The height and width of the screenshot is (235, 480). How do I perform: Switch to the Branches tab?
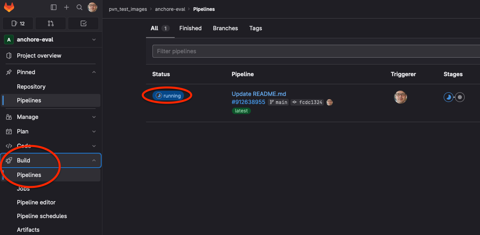225,28
